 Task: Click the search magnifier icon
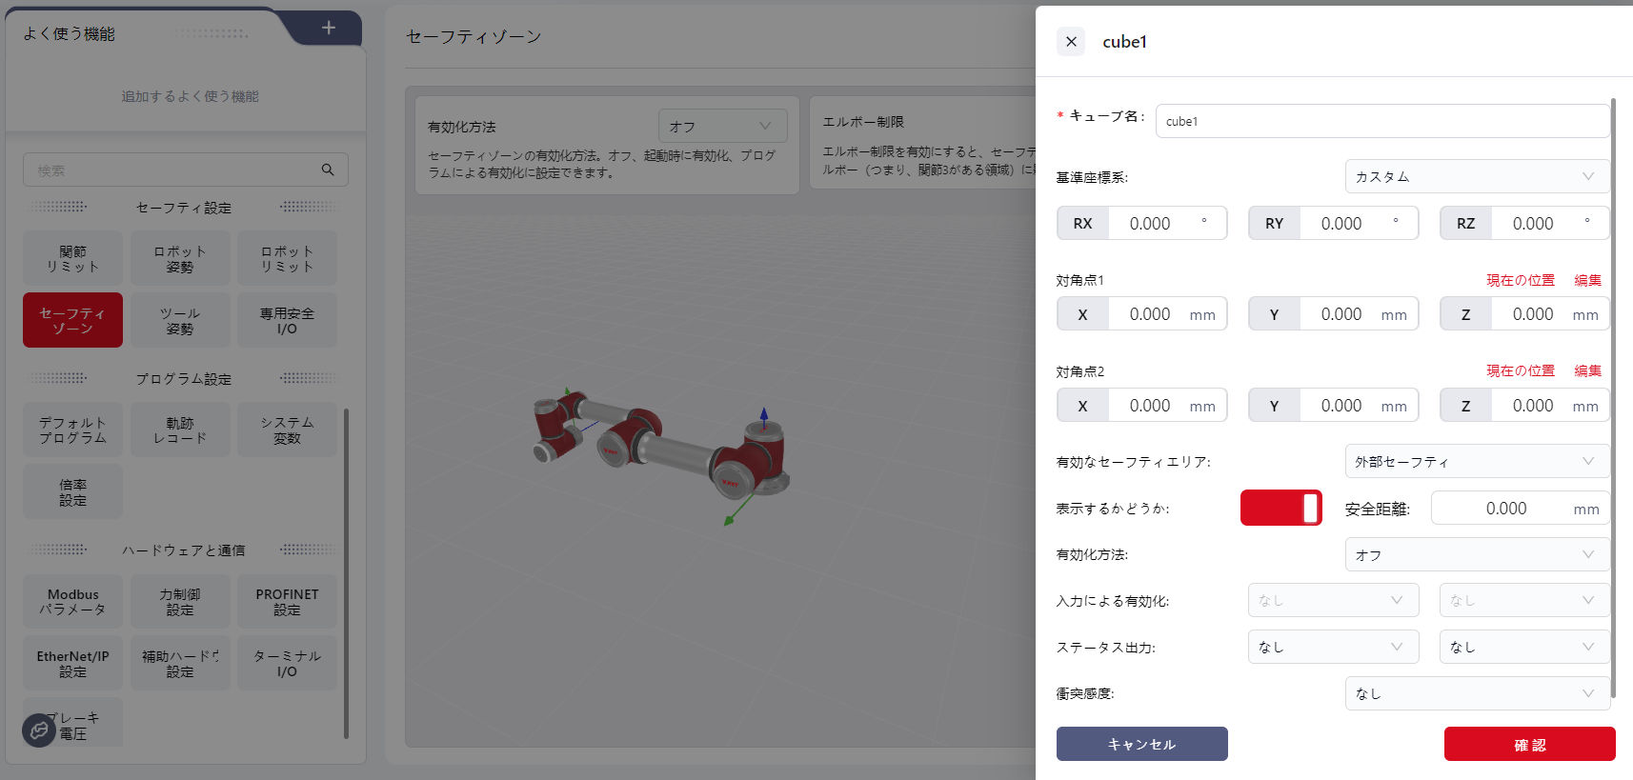coord(328,170)
